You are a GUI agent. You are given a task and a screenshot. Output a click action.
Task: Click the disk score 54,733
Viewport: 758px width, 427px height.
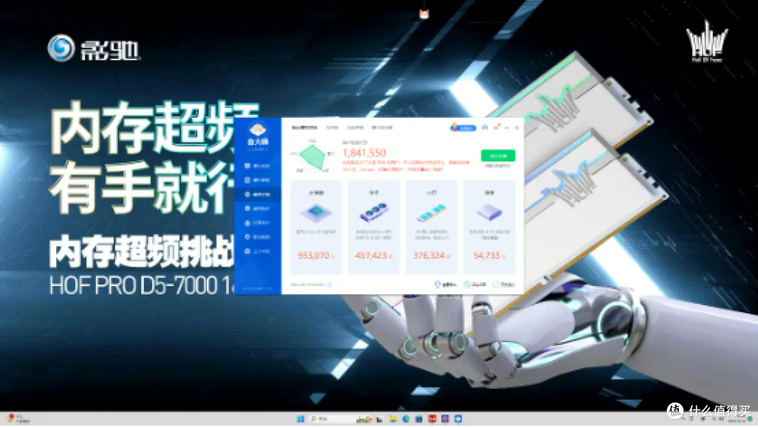pos(486,255)
